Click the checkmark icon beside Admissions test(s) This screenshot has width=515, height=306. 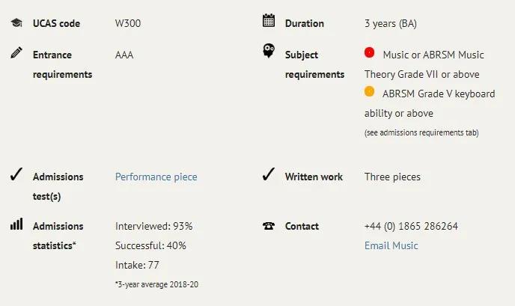click(16, 174)
